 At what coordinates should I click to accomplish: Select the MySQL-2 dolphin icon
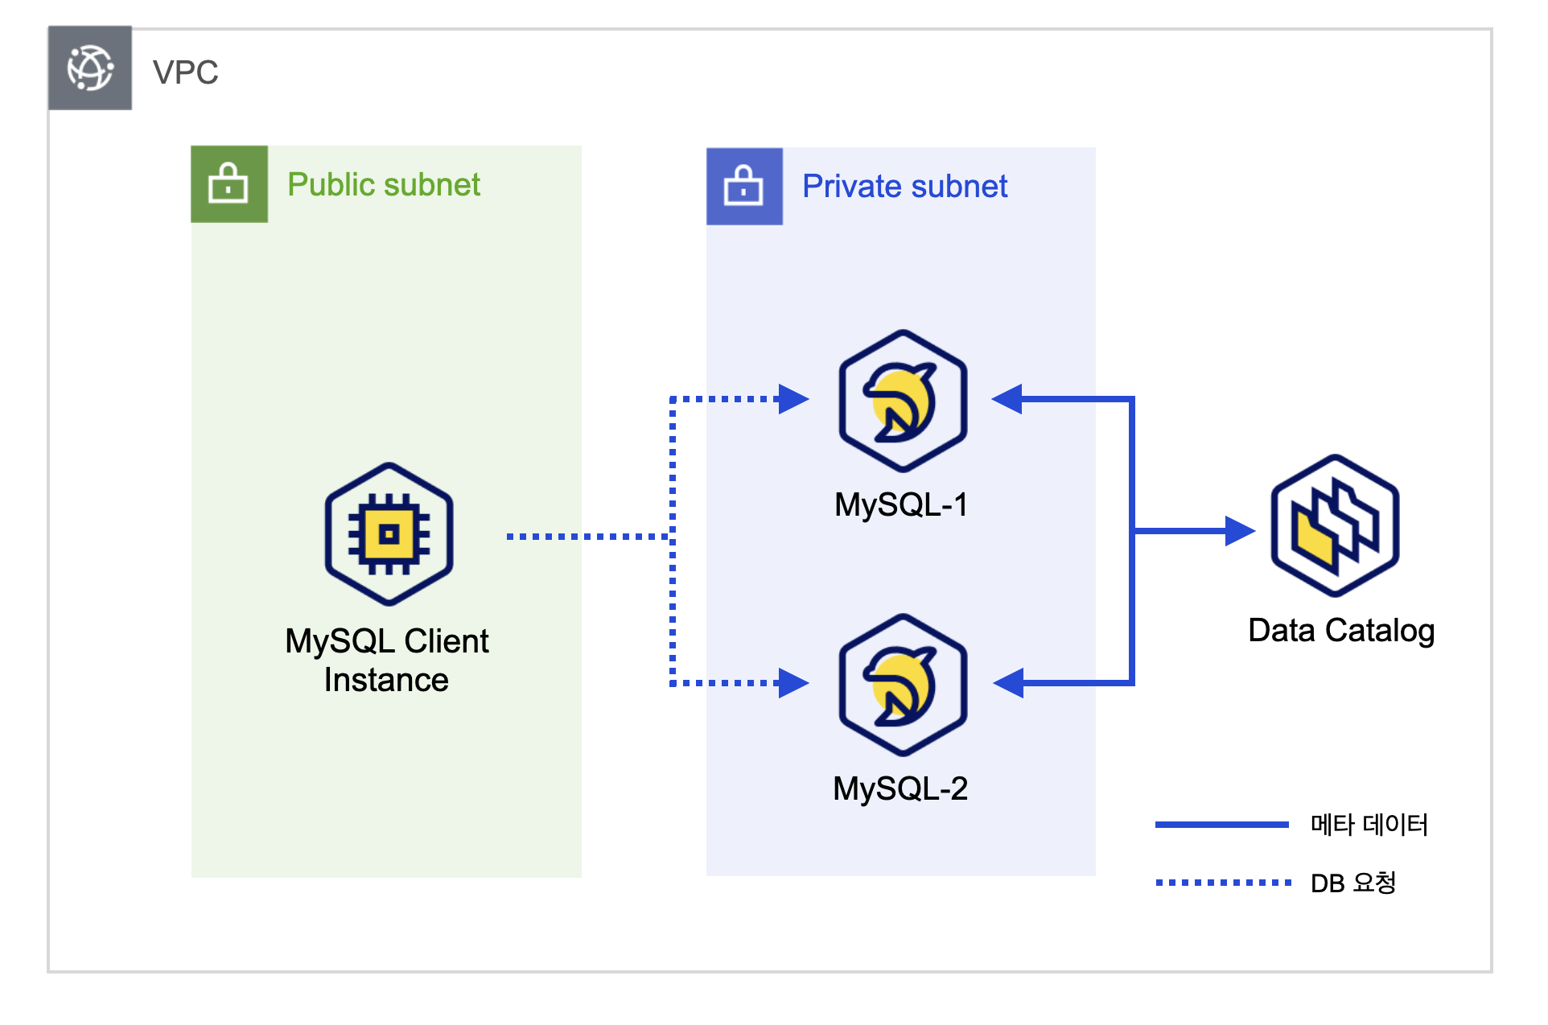click(x=903, y=685)
